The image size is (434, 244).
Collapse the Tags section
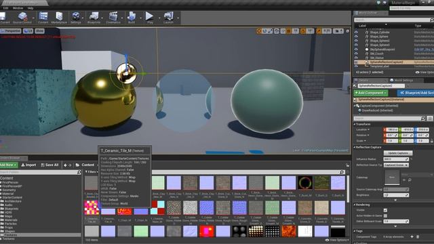[355, 231]
